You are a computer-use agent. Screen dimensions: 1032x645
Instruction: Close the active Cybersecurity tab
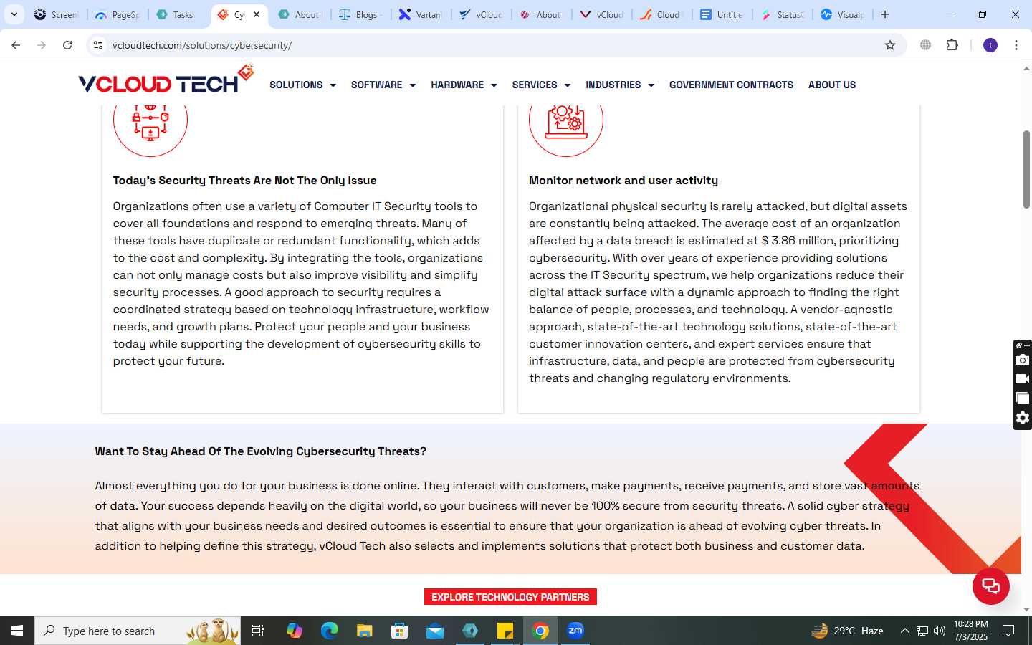(x=257, y=14)
